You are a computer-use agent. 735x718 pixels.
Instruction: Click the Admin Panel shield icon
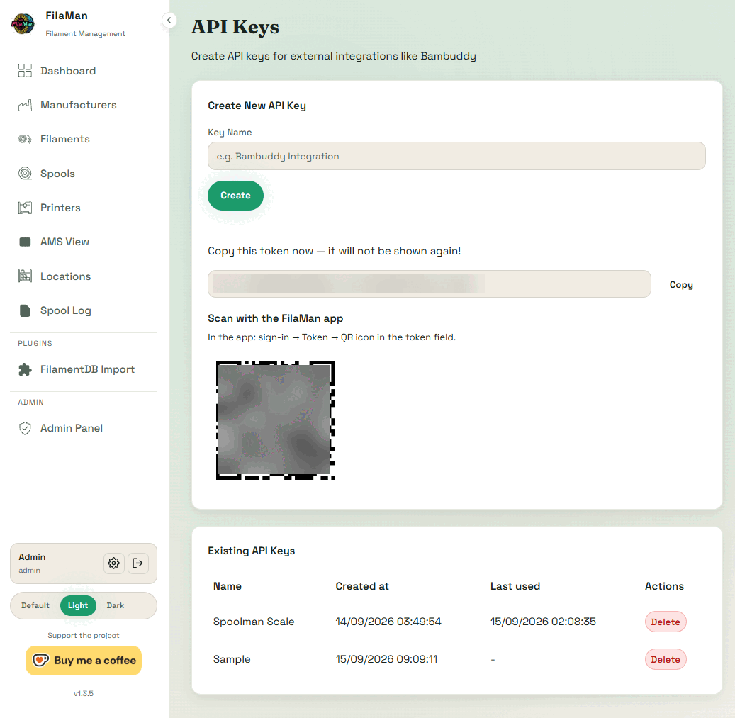point(25,428)
